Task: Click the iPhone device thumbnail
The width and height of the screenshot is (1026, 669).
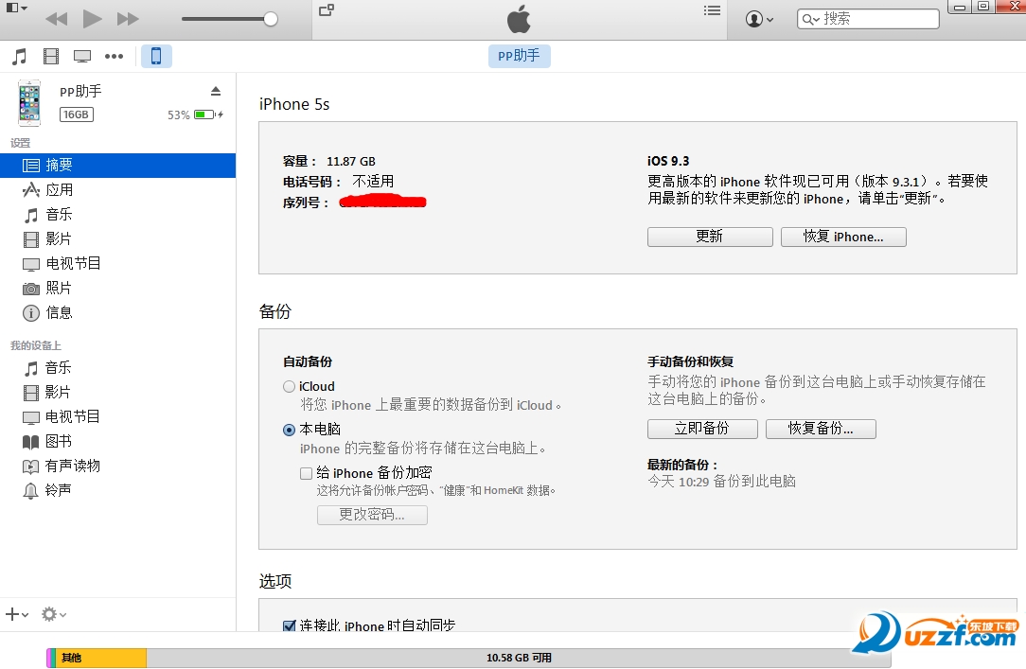Action: (x=29, y=103)
